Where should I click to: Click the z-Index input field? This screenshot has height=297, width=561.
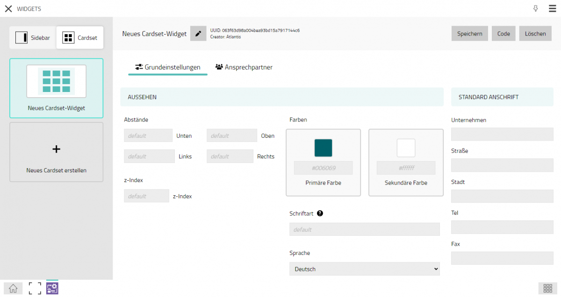pyautogui.click(x=146, y=196)
